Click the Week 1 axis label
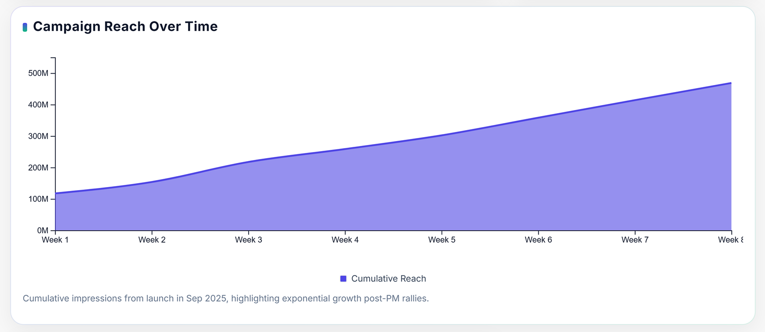Screen dimensions: 765x332 click(x=55, y=240)
